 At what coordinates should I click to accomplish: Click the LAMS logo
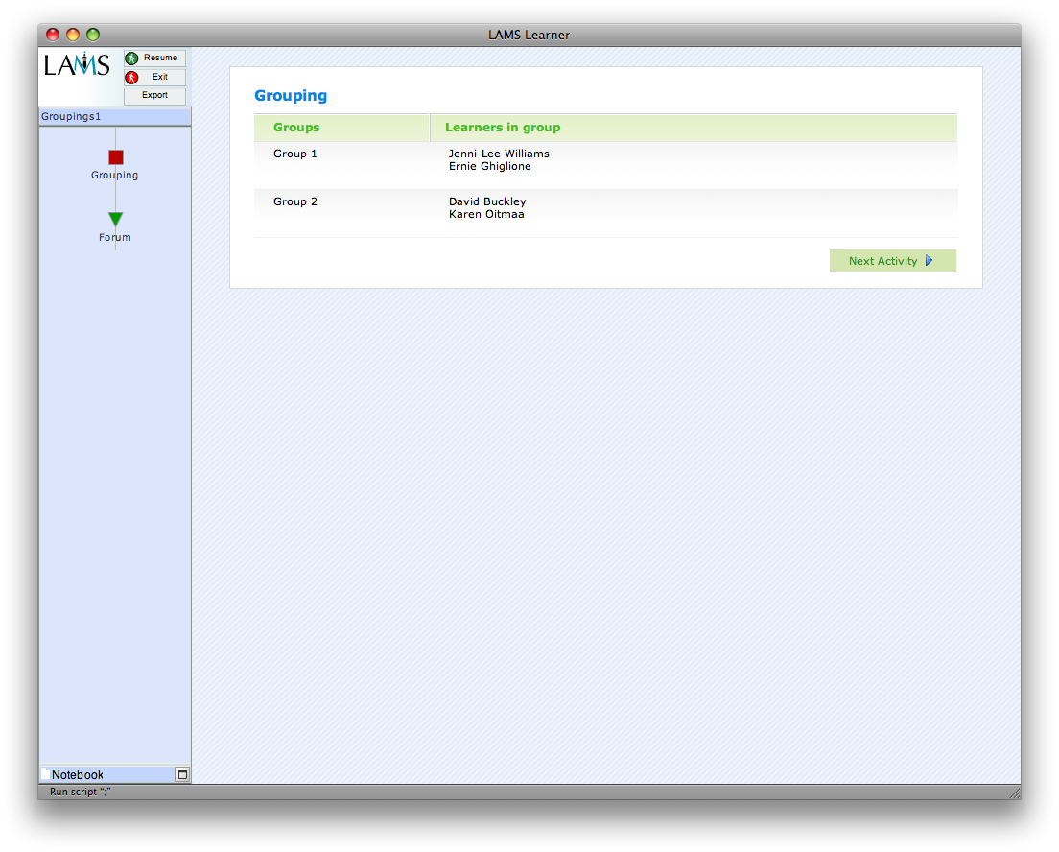pos(77,65)
